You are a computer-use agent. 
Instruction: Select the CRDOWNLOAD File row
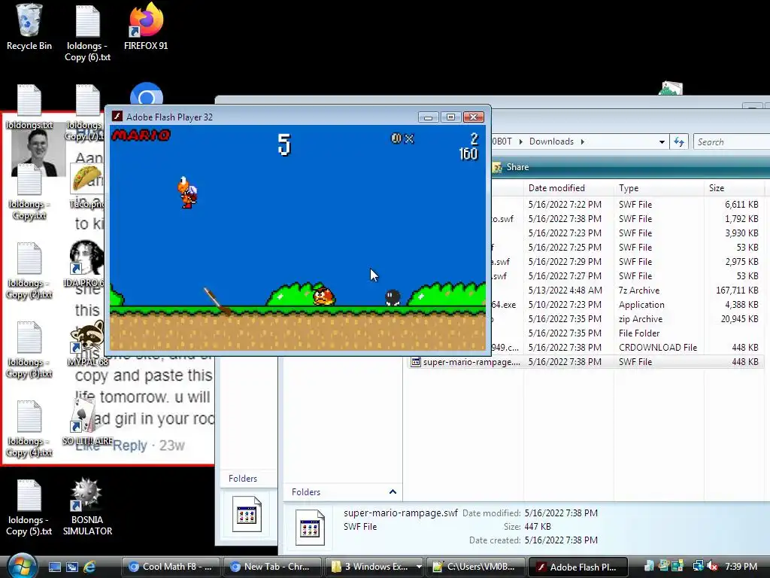(626, 348)
